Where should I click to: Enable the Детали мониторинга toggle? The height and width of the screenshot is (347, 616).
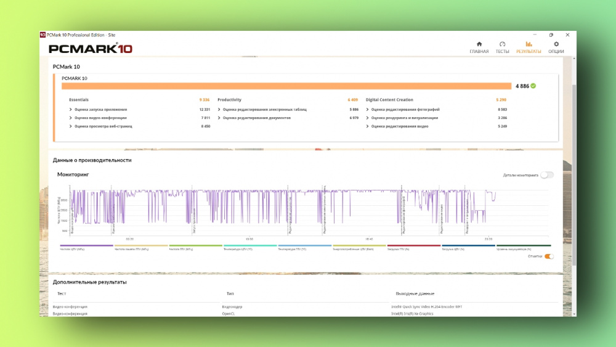(546, 175)
